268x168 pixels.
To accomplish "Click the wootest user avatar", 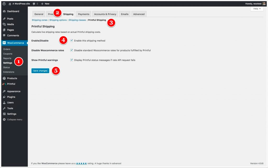I will (x=264, y=4).
